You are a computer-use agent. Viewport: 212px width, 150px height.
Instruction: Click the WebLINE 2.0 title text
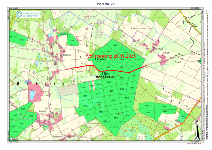click(106, 4)
